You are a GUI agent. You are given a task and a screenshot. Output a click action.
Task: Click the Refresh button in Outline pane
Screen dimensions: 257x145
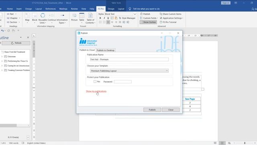pyautogui.click(x=16, y=43)
